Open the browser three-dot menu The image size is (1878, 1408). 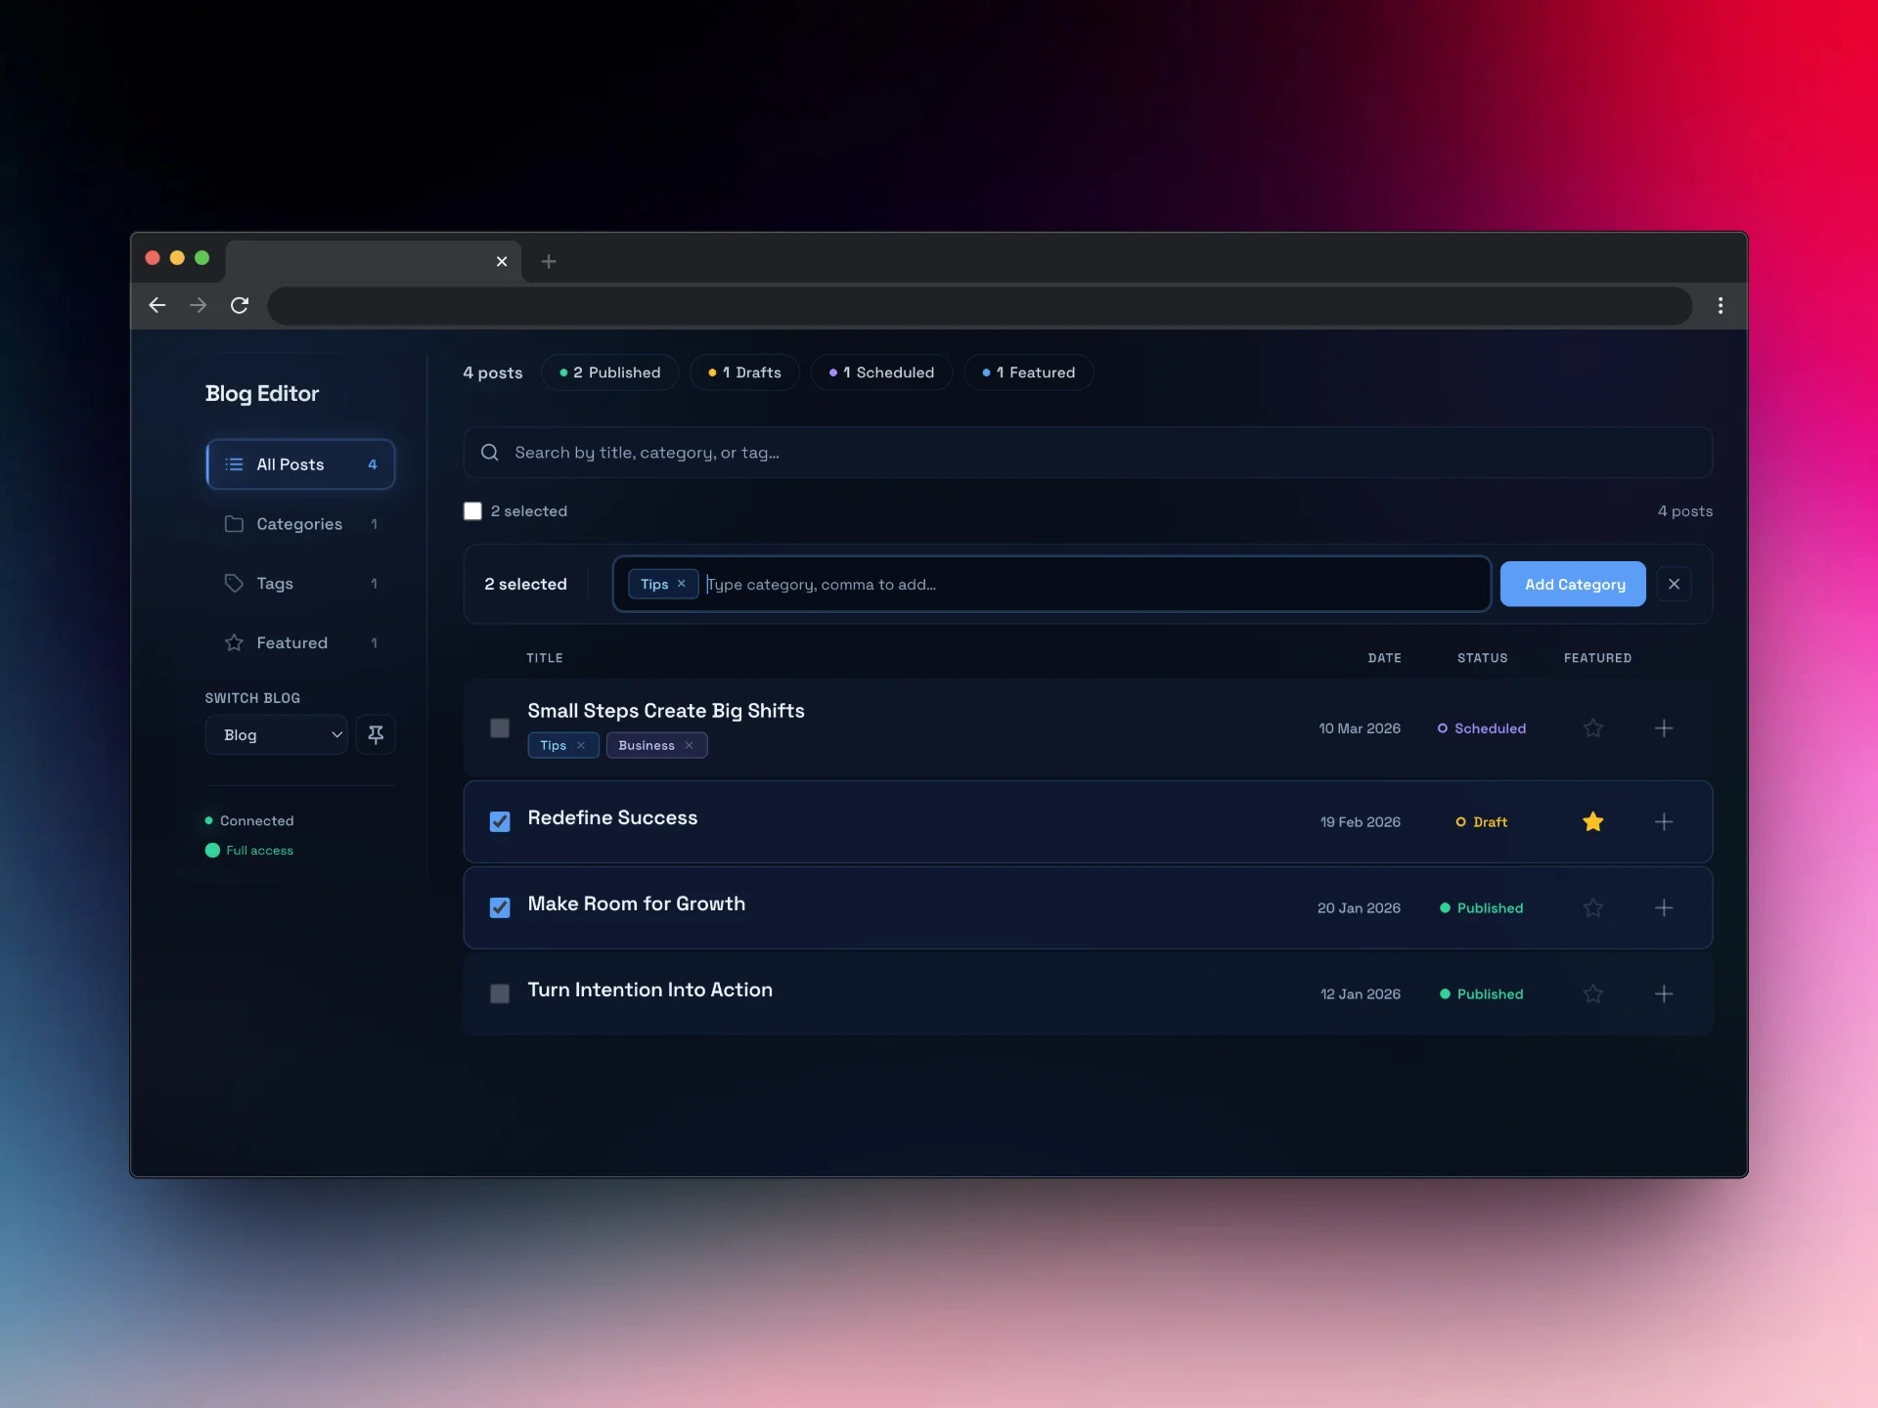coord(1720,305)
